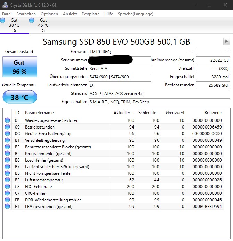
Task: Click the Parametername column header
Action: pos(67,112)
